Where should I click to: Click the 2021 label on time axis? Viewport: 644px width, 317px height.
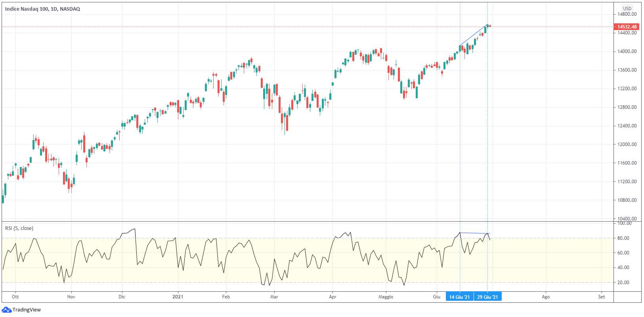(x=178, y=297)
